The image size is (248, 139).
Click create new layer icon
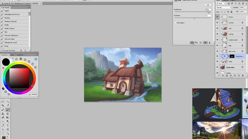pyautogui.click(x=239, y=76)
